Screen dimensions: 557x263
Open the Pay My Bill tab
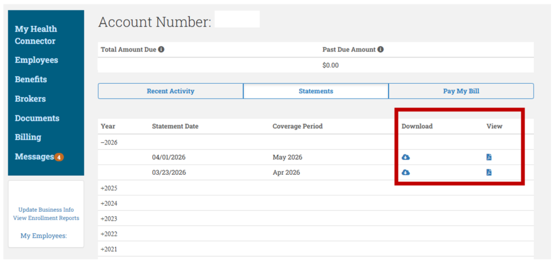tap(461, 91)
